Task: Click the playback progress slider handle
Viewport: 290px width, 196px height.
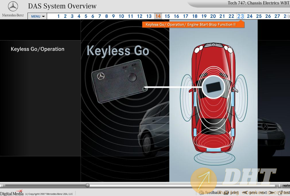Action: (x=87, y=185)
